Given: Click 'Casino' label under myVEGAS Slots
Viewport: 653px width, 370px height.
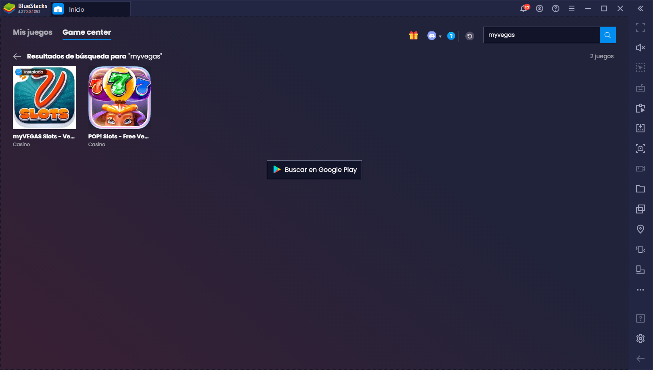Looking at the screenshot, I should click(x=21, y=144).
